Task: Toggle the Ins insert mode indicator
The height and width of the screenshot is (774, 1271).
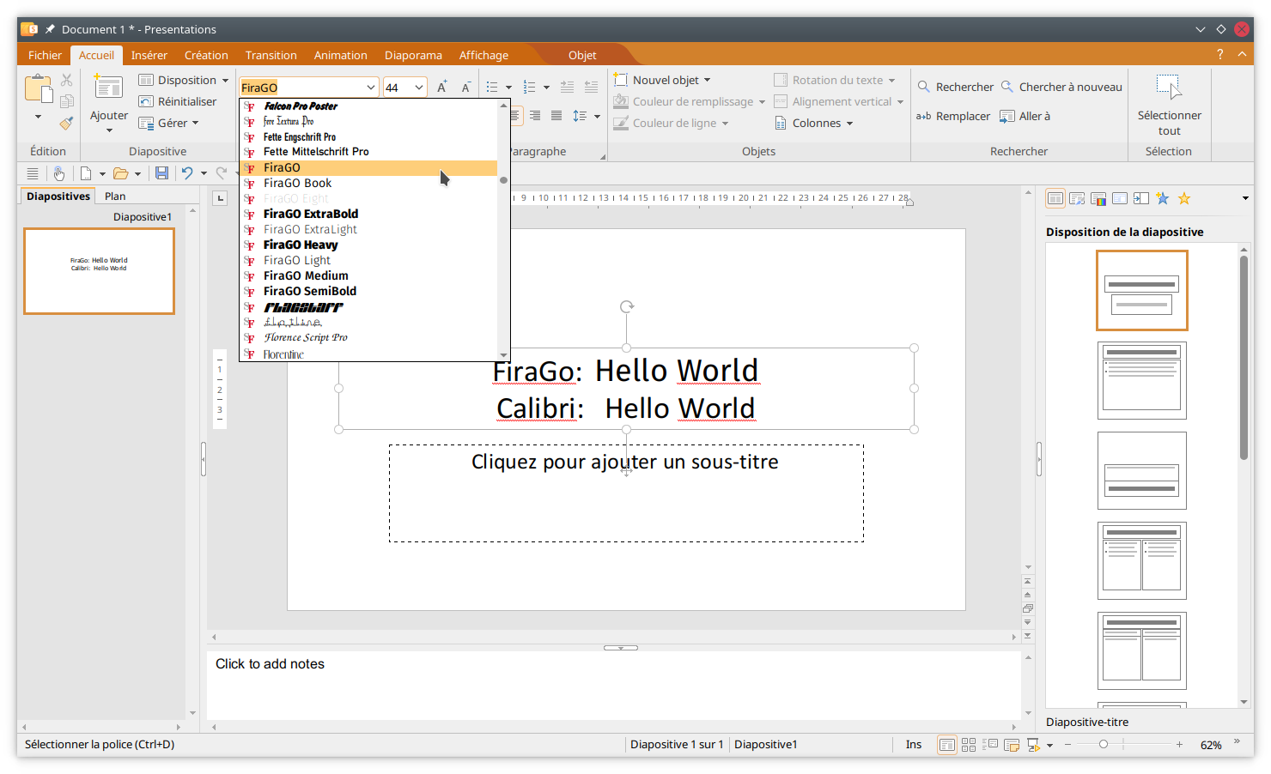Action: click(913, 745)
